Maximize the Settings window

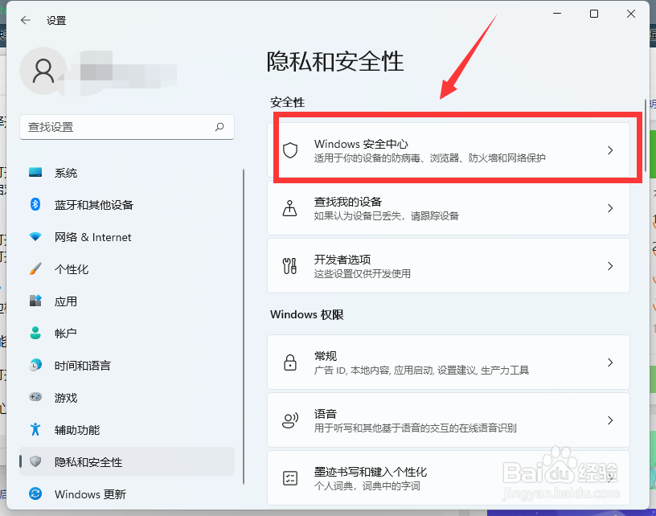tap(593, 14)
